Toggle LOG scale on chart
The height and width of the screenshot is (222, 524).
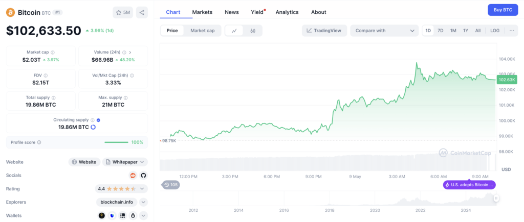coord(495,31)
